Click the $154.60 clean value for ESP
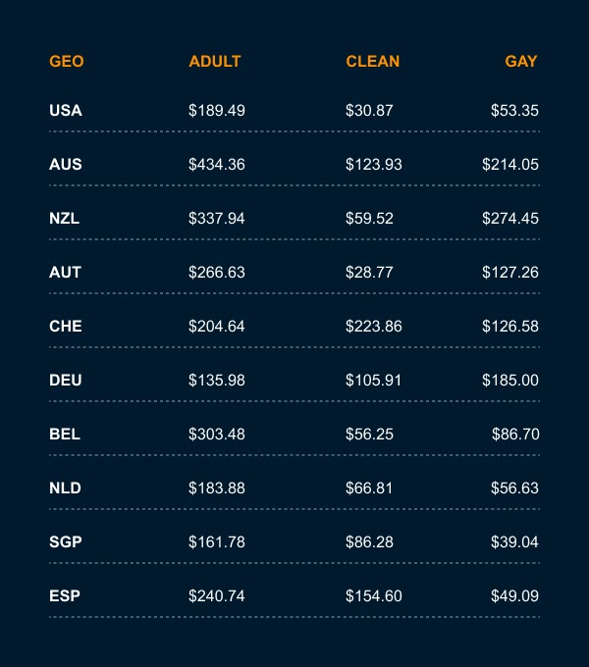This screenshot has height=667, width=589. pyautogui.click(x=374, y=595)
